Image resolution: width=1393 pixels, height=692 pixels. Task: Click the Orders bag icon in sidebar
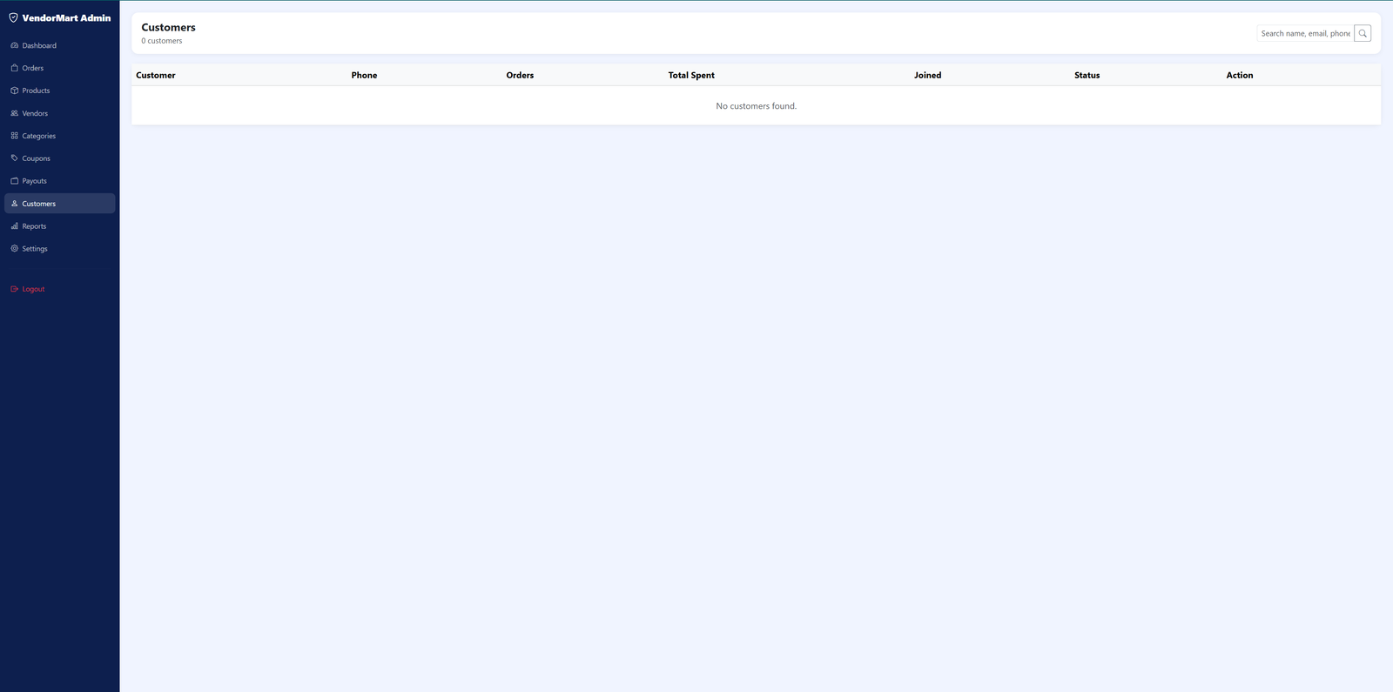point(14,68)
